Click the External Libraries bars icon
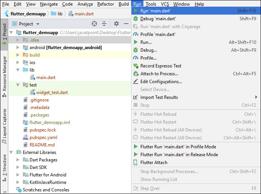 pyautogui.click(x=18, y=152)
